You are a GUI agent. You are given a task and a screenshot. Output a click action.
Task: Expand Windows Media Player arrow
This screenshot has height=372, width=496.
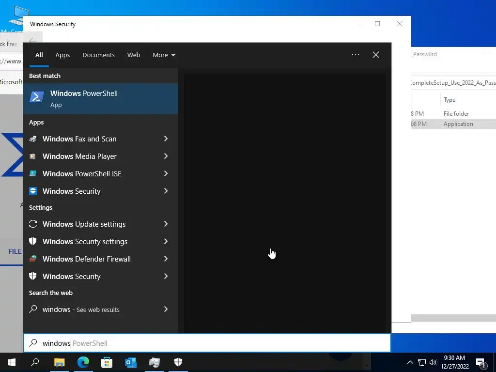pos(166,156)
